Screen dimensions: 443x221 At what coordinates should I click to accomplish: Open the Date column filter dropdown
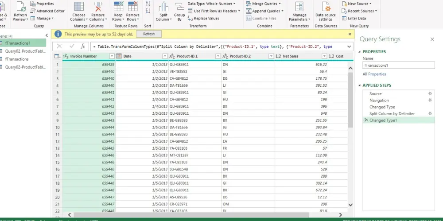pyautogui.click(x=165, y=56)
